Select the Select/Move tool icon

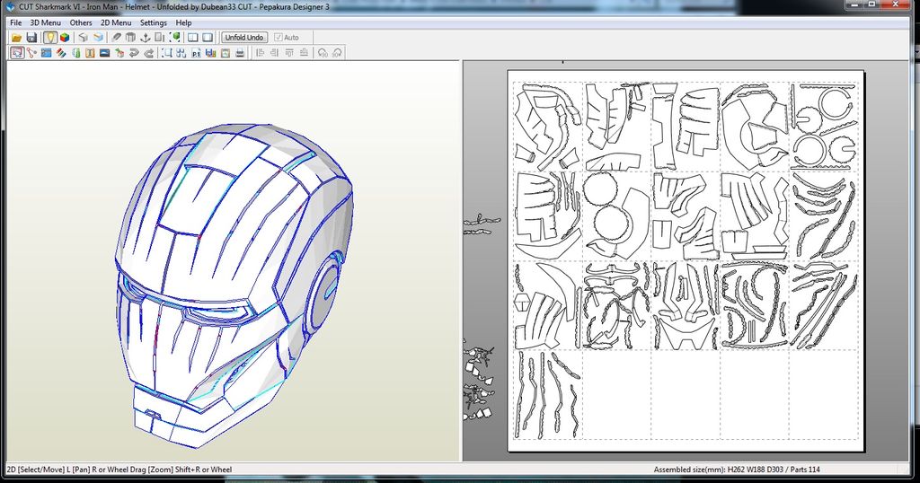tap(17, 53)
